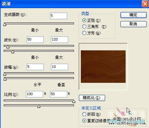Click the 确定 (OK) button
The height and width of the screenshot is (128, 149).
click(133, 15)
